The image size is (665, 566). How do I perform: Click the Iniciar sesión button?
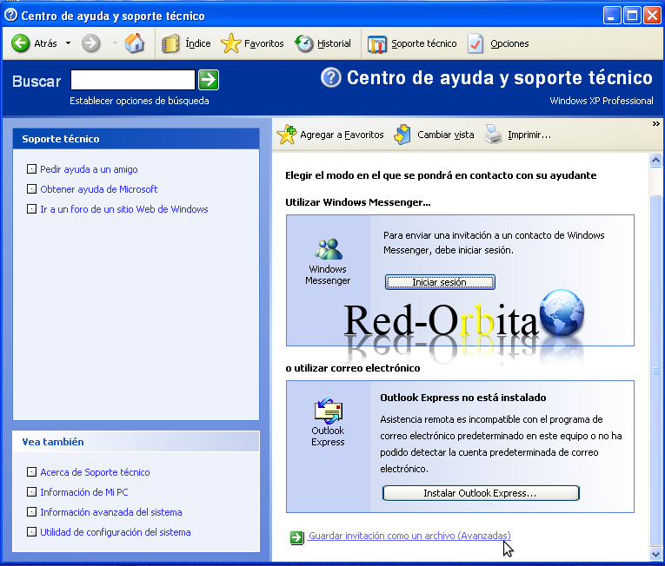[x=440, y=282]
